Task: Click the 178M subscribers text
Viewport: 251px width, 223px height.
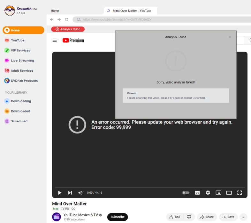Action: 74,219
